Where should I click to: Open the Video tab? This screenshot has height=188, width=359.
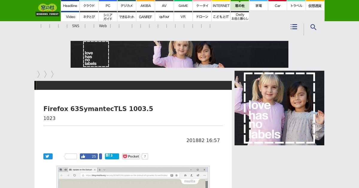click(x=70, y=16)
